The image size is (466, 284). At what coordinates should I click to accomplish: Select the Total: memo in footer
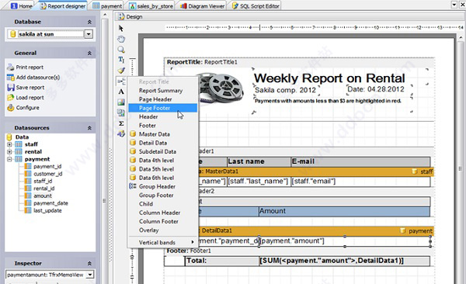pyautogui.click(x=221, y=261)
